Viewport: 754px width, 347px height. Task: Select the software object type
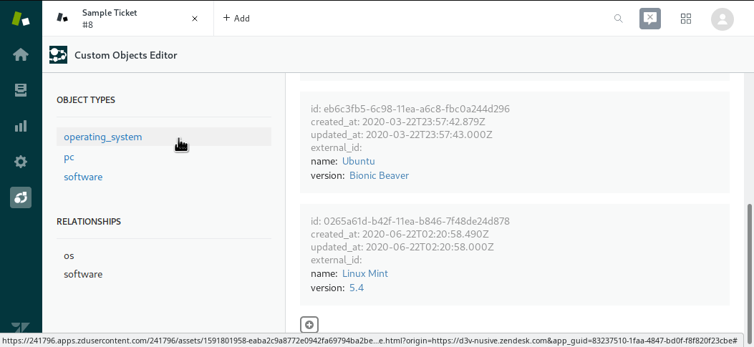(x=83, y=177)
